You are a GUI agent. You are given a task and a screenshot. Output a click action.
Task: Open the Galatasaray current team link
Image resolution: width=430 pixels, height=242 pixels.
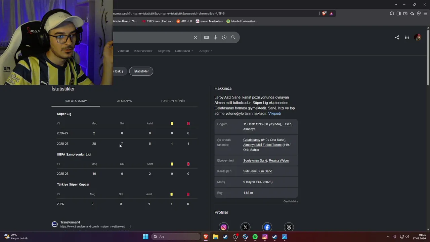point(252,140)
